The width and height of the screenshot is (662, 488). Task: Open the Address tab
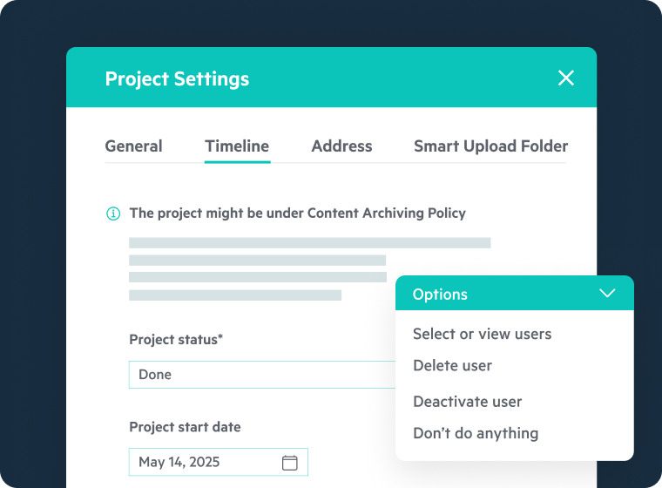(341, 146)
